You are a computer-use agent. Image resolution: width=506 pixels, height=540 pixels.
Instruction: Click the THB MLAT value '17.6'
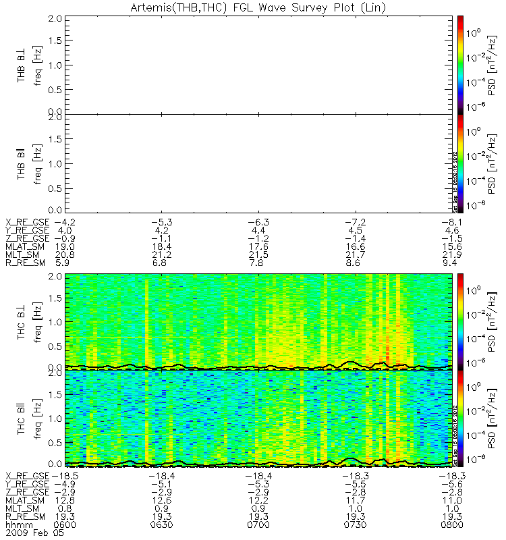(x=258, y=247)
